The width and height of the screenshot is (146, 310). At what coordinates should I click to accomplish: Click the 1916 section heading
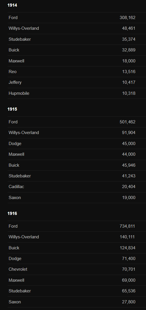click(x=12, y=214)
